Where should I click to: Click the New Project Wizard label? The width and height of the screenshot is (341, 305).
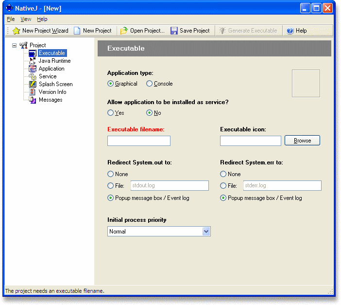tap(45, 31)
